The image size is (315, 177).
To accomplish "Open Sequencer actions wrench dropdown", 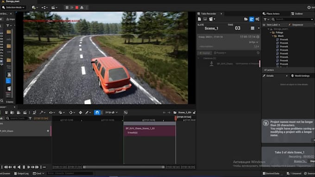I will pos(43,113).
